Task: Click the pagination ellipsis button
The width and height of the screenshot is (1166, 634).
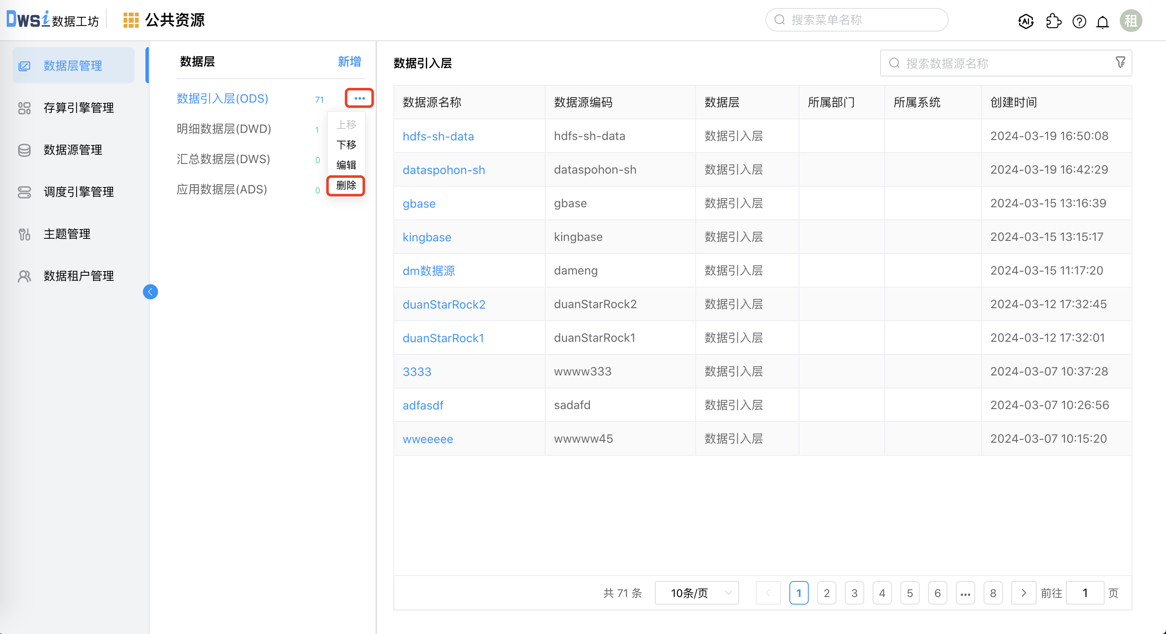Action: click(x=965, y=593)
